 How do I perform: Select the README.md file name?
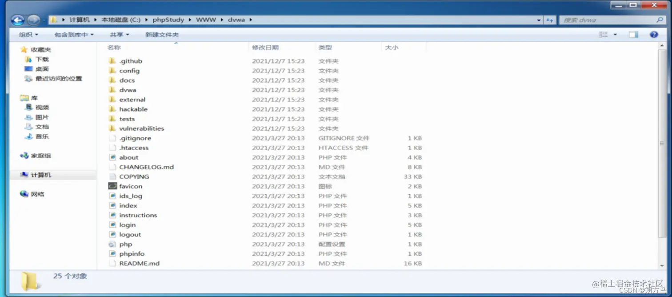pos(140,263)
